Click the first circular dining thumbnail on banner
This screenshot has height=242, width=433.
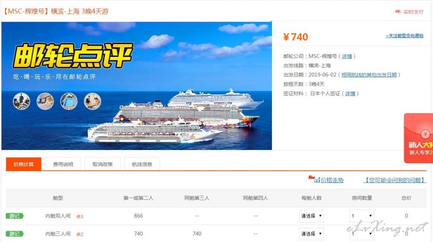[x=22, y=101]
